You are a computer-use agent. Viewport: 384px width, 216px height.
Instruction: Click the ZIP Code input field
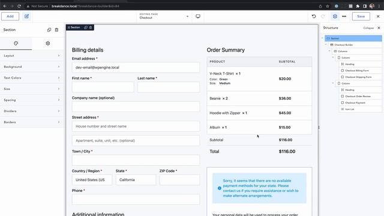point(179,180)
